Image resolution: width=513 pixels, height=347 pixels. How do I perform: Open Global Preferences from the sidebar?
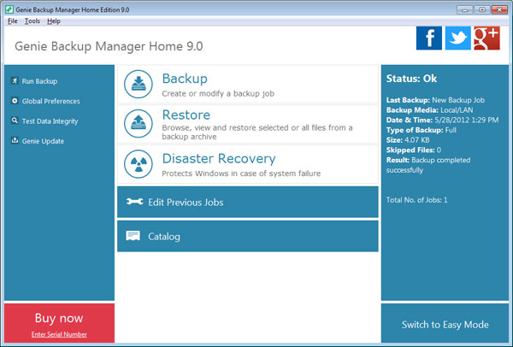point(50,101)
